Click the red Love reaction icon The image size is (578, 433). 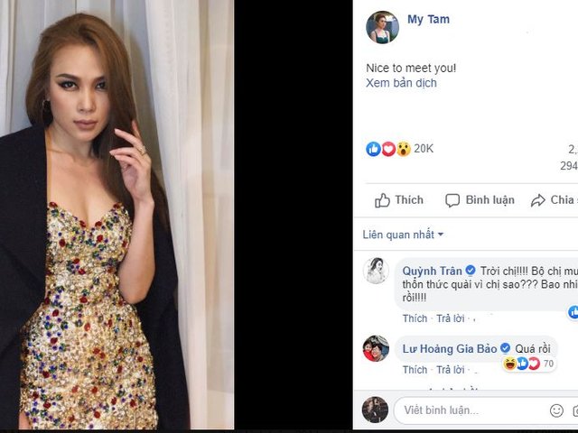tap(388, 149)
